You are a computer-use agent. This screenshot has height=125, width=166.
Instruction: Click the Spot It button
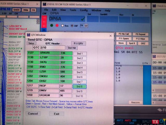132,43
